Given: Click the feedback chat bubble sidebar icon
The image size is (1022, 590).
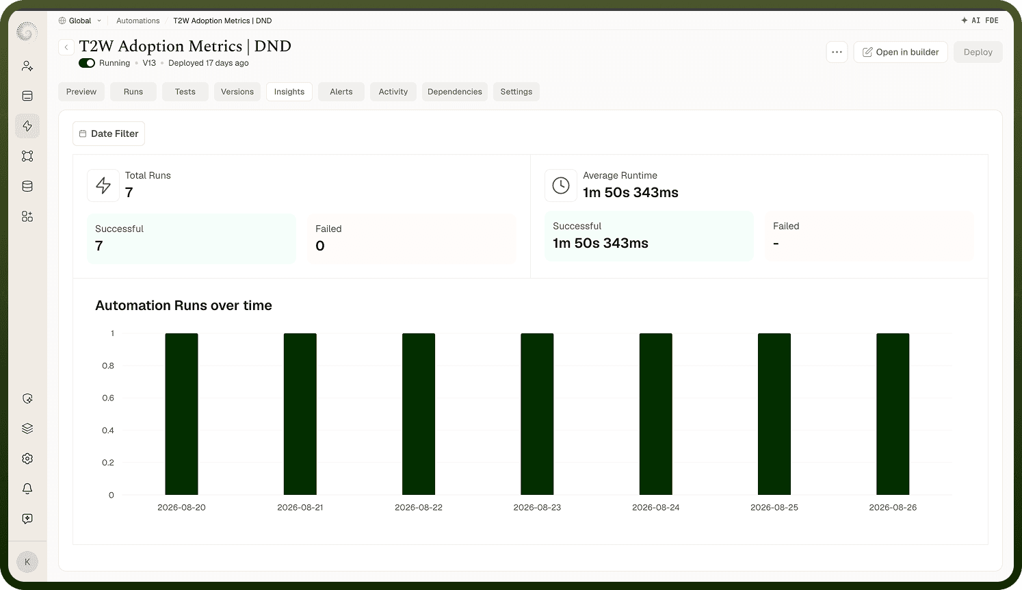Looking at the screenshot, I should click(27, 519).
